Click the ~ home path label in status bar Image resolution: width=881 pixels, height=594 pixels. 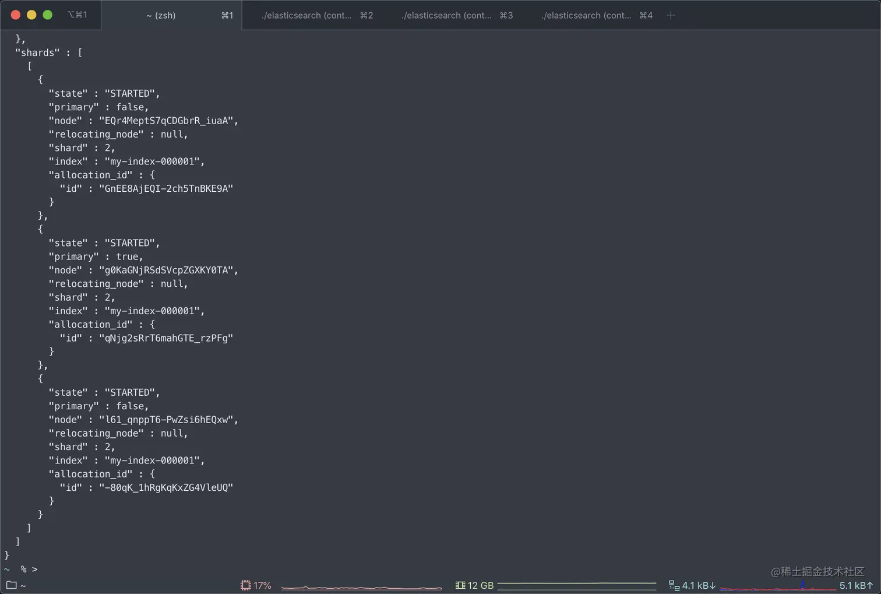point(24,585)
